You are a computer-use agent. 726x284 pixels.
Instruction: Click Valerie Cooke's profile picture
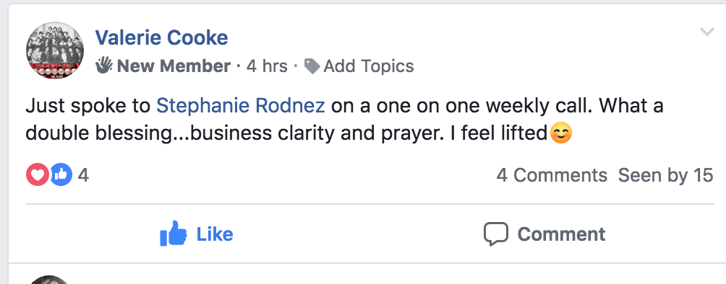[x=55, y=50]
